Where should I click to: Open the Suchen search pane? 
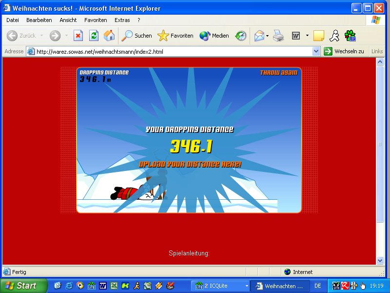pyautogui.click(x=136, y=36)
